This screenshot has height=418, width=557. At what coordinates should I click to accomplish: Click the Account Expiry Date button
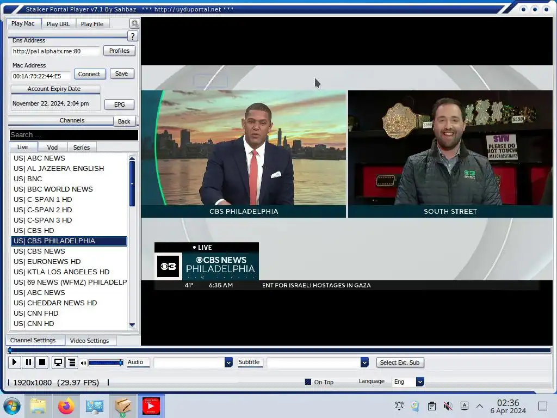click(x=55, y=89)
